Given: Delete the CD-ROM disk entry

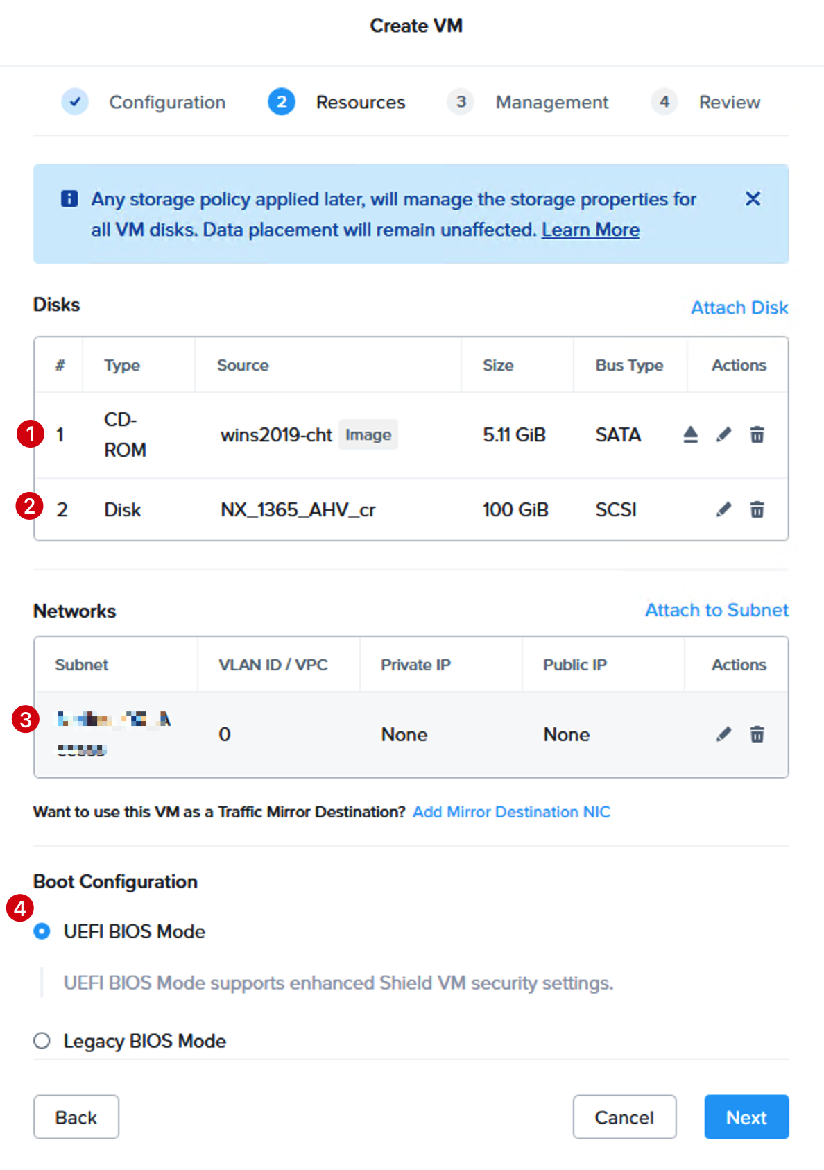Looking at the screenshot, I should pos(757,435).
